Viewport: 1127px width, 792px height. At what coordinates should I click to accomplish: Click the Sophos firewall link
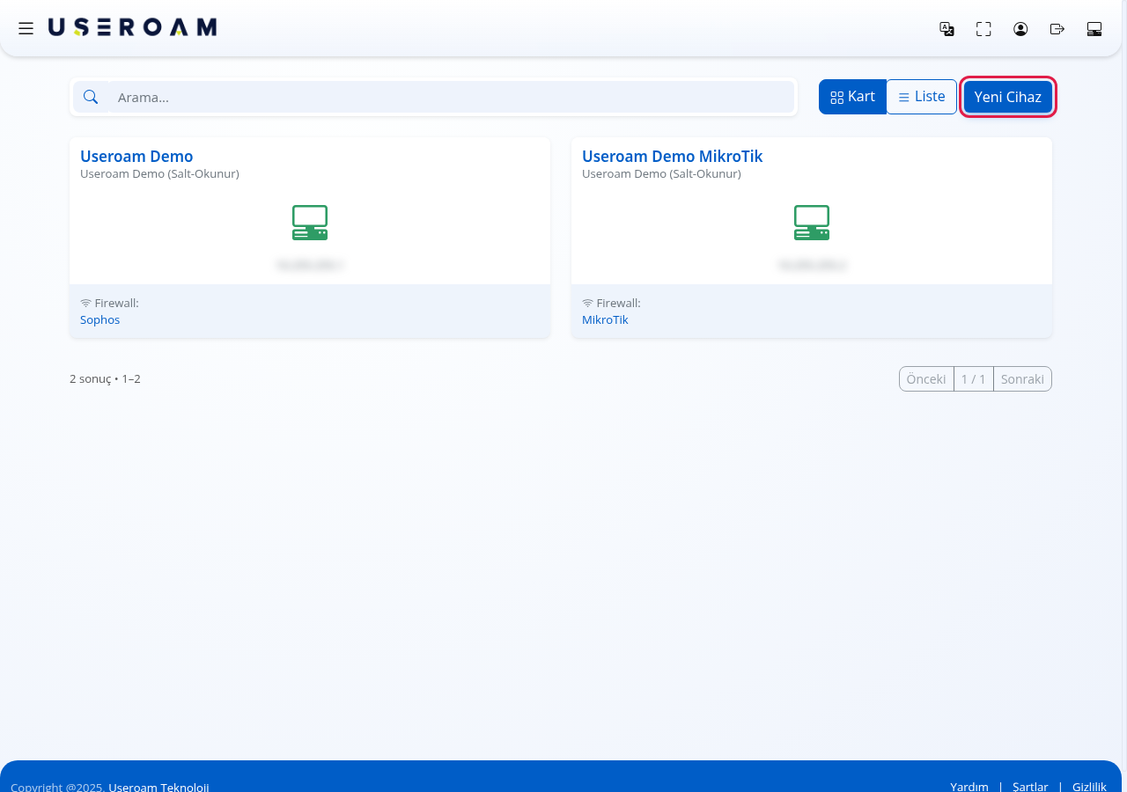click(99, 320)
